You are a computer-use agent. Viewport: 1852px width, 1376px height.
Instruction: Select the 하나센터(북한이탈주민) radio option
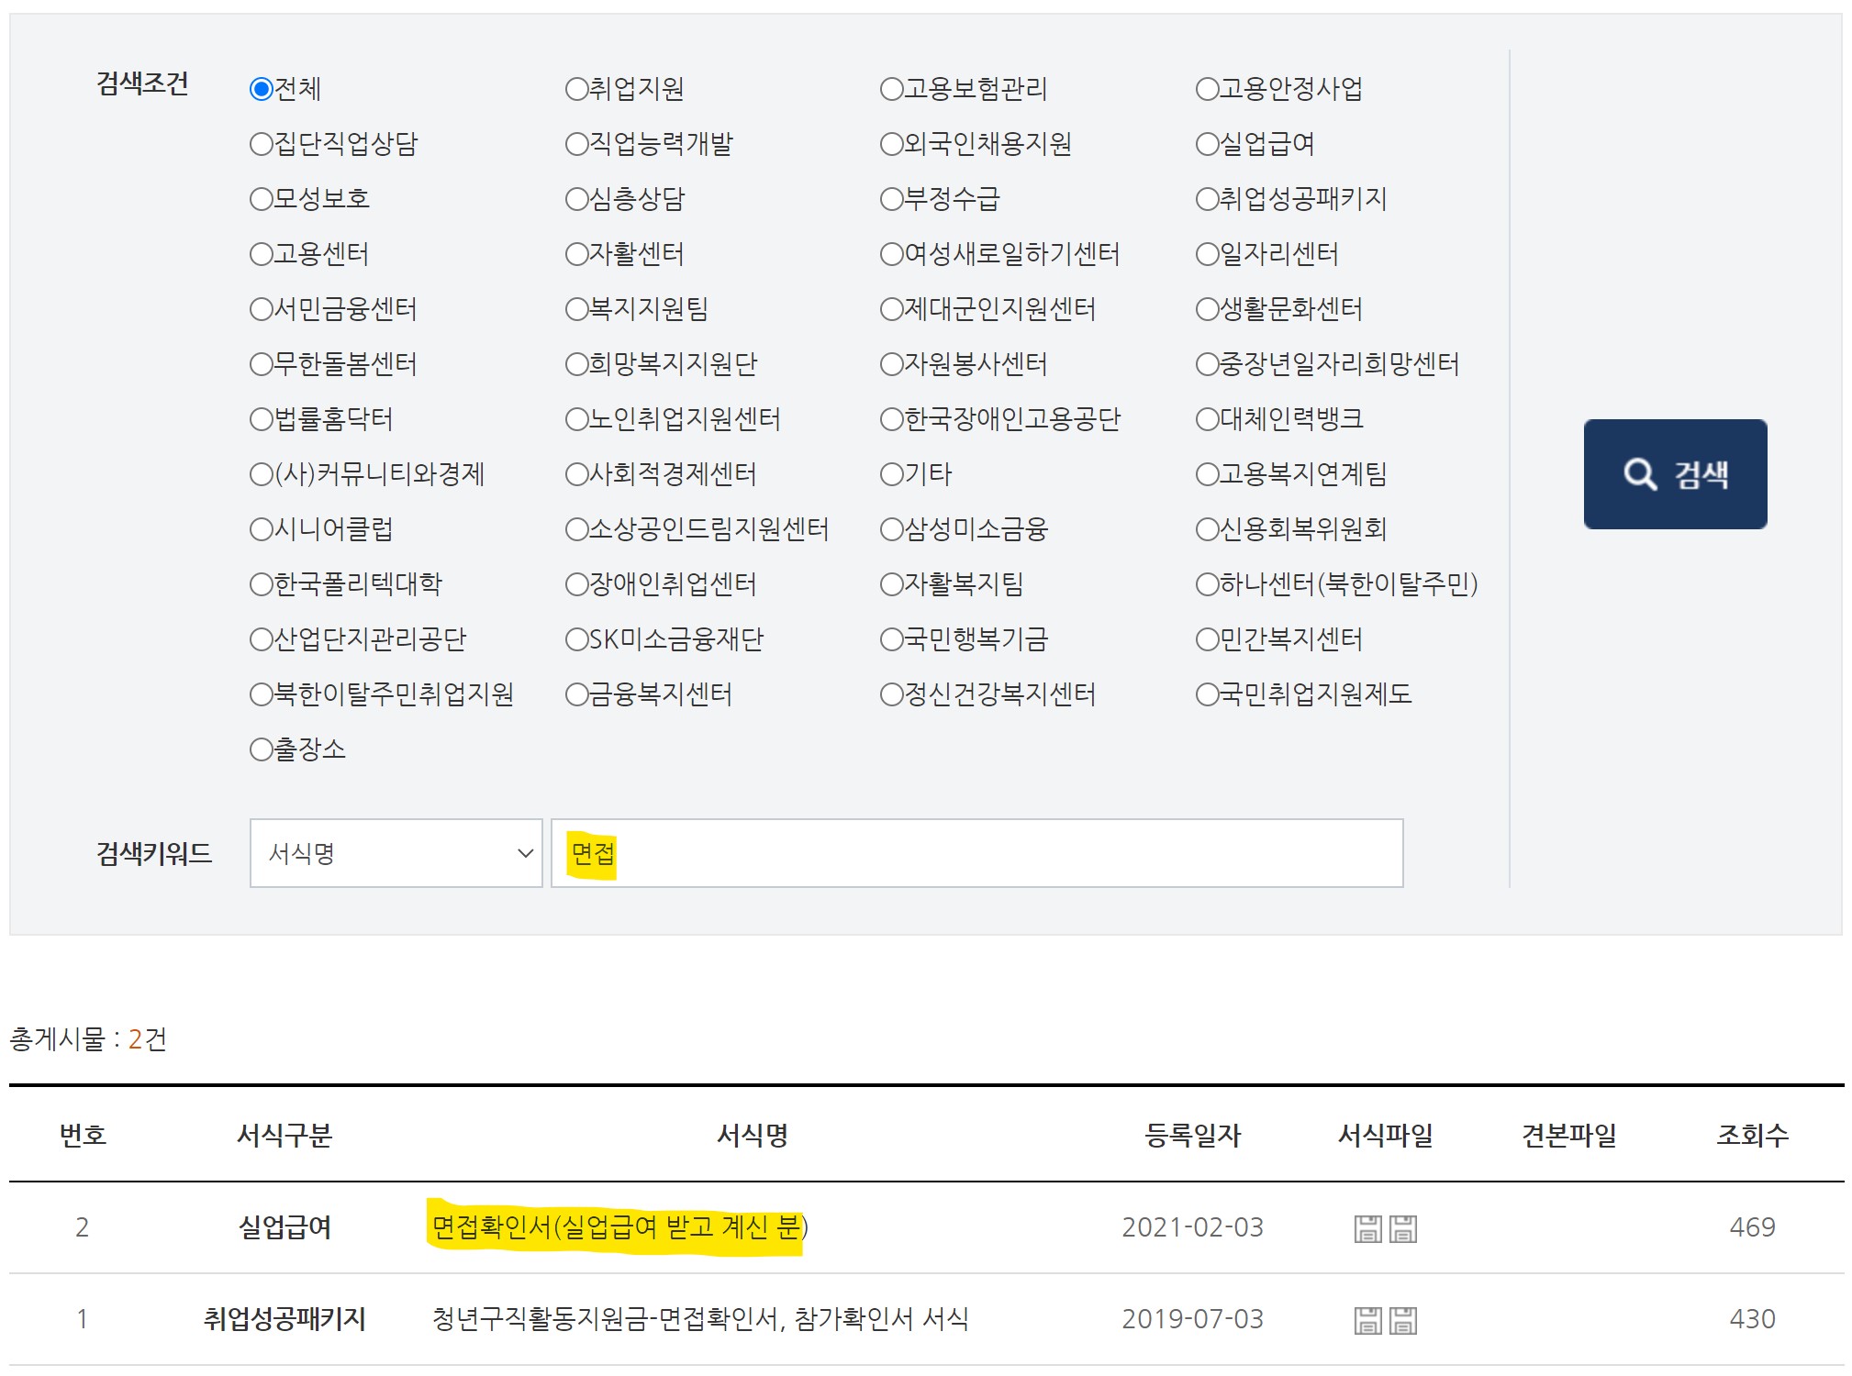[1207, 584]
